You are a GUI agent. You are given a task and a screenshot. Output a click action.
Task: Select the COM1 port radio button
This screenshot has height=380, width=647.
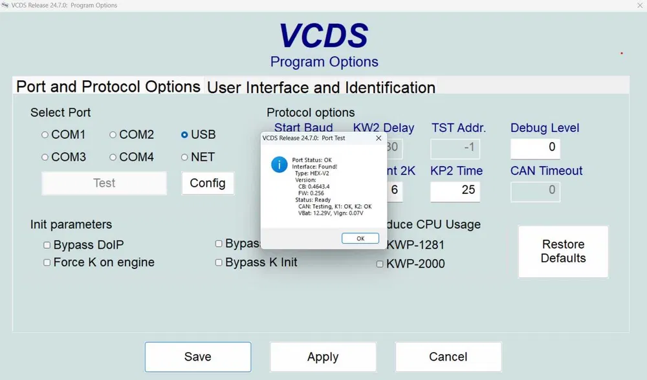45,135
